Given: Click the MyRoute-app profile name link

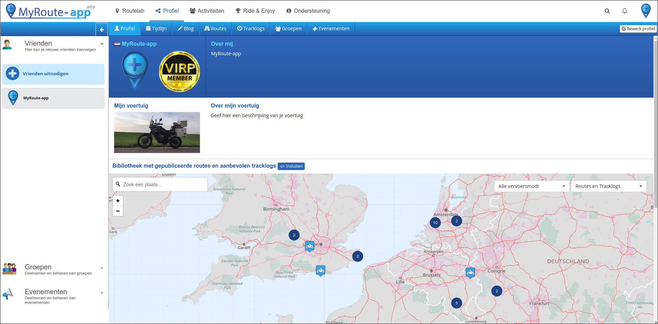Looking at the screenshot, I should click(x=139, y=44).
